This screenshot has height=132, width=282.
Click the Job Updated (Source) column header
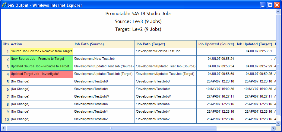click(x=216, y=44)
